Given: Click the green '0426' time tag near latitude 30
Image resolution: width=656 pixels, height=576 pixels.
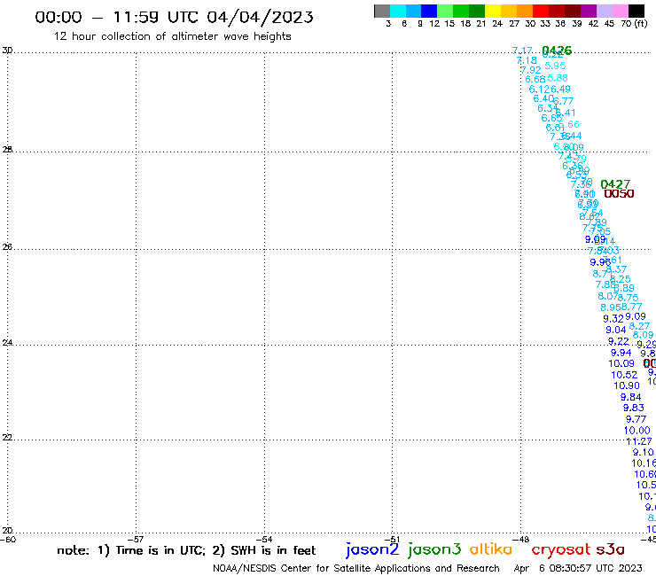Looking at the screenshot, I should [557, 51].
